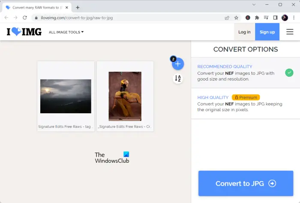Click the share page icon in address bar
This screenshot has height=203, width=300.
pos(227,18)
